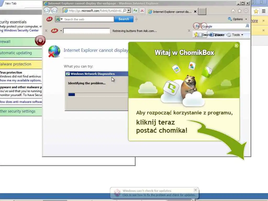Click the 'Windows can't check for updates' balloon
Image resolution: width=268 pixels, height=201 pixels.
coord(154,193)
